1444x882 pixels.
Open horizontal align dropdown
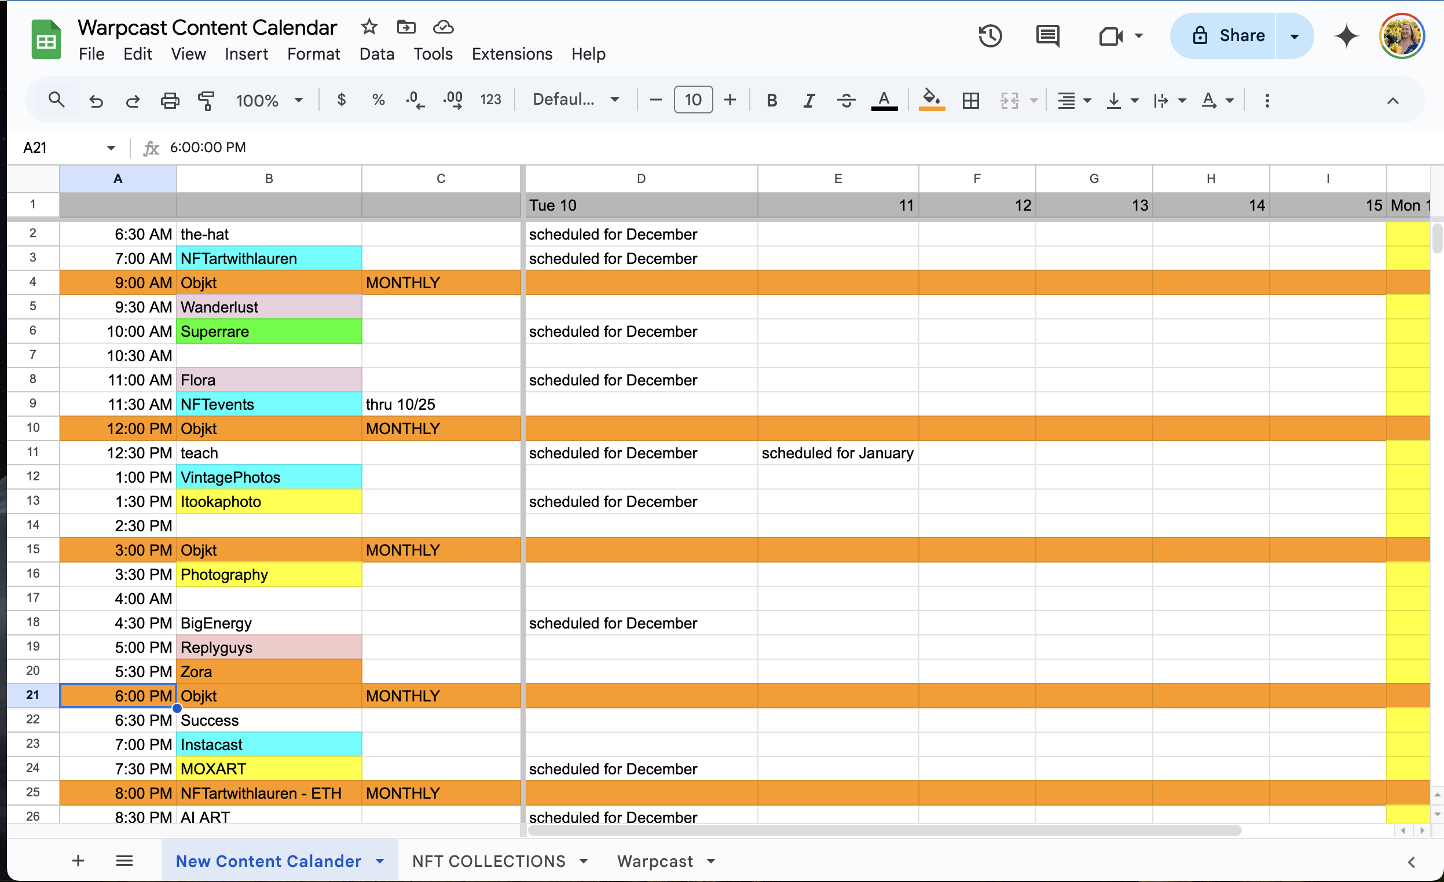[x=1073, y=101]
